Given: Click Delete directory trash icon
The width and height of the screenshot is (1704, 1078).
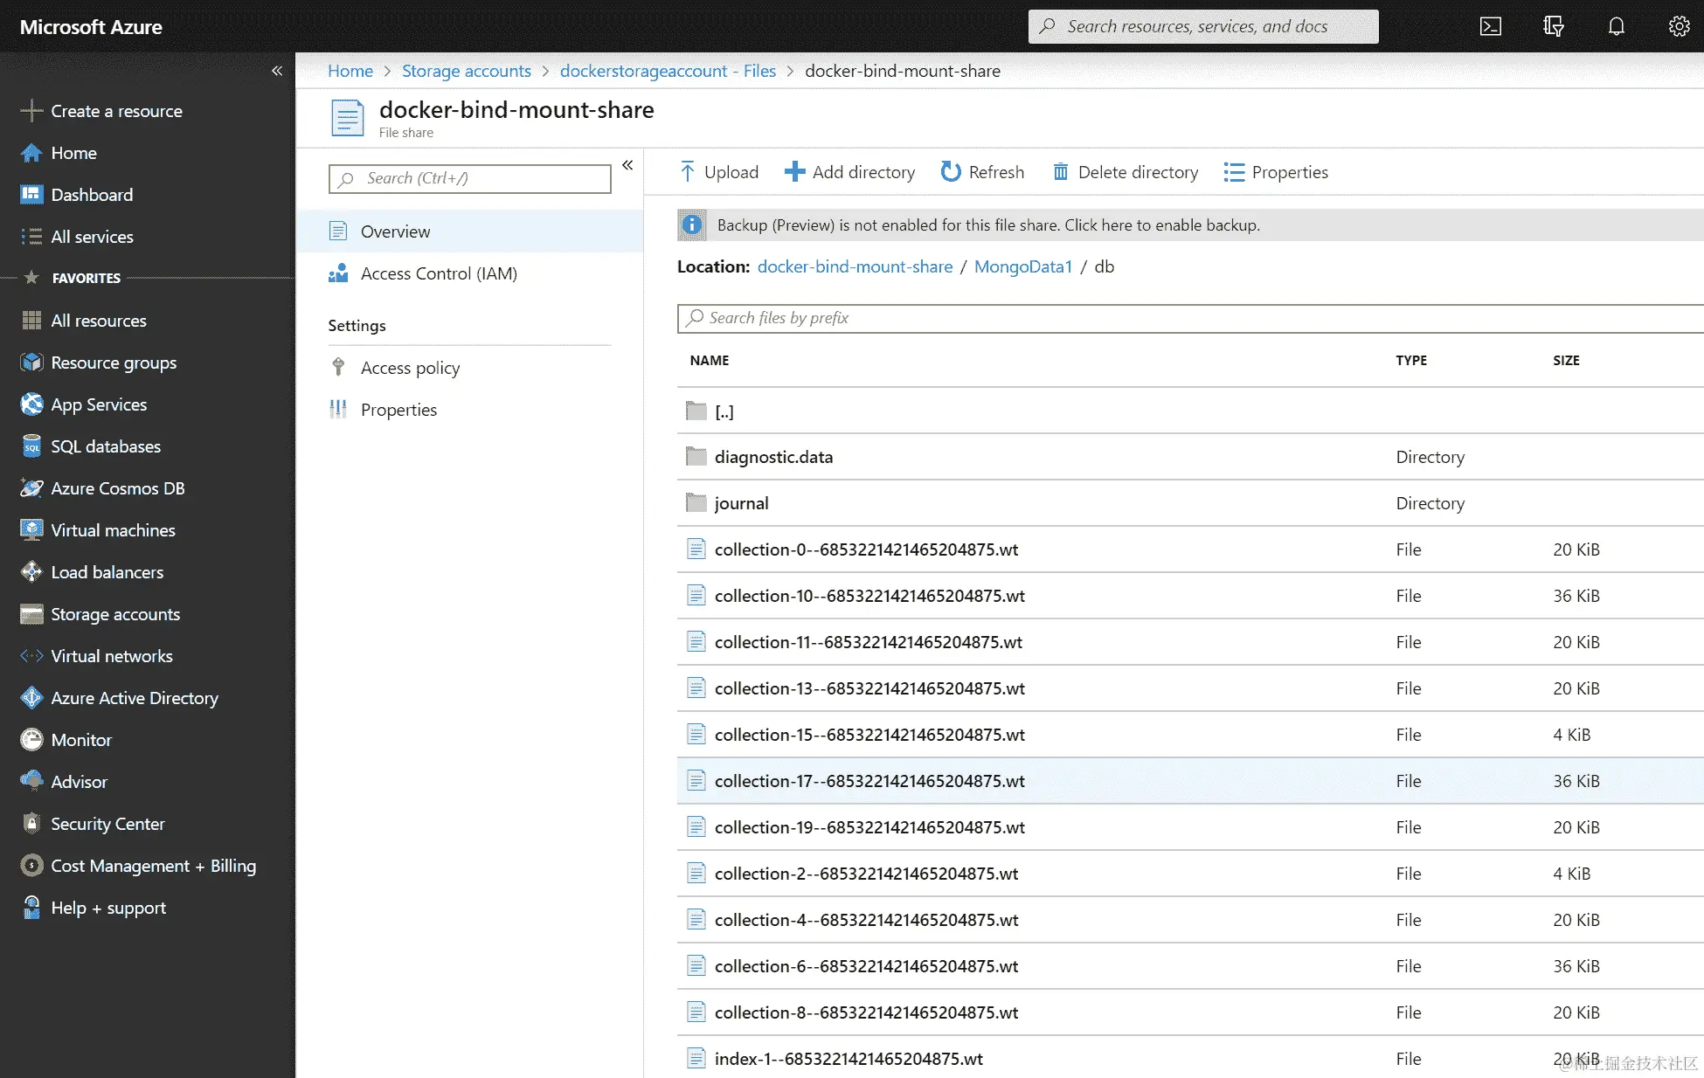Looking at the screenshot, I should point(1060,172).
